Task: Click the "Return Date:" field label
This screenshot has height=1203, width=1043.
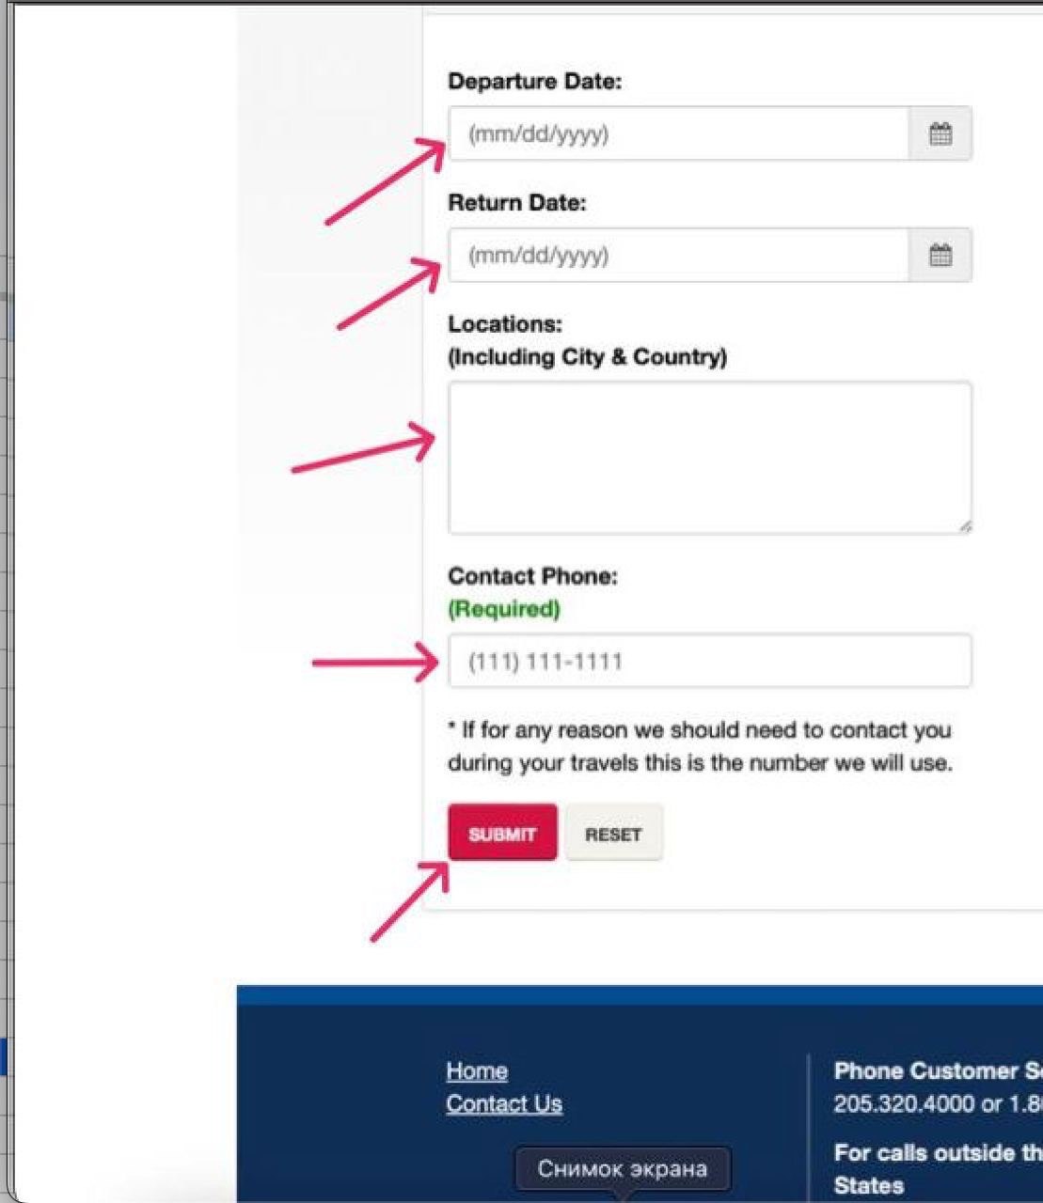Action: 516,203
